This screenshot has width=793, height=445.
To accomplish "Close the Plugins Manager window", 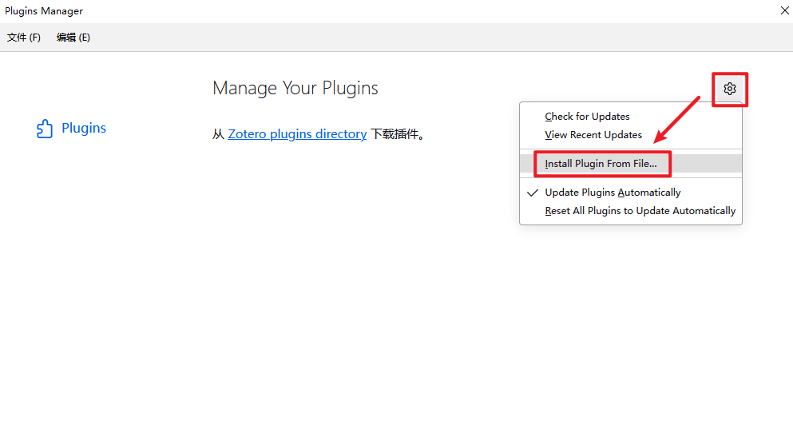I will [782, 11].
